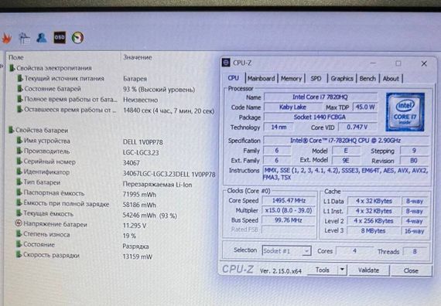Click the Name field Intel Core i7 7820HQ
The image size is (441, 306).
pyautogui.click(x=320, y=97)
